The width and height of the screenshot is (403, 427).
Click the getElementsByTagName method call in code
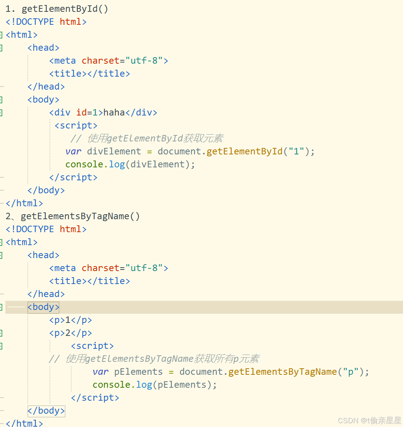pyautogui.click(x=283, y=372)
